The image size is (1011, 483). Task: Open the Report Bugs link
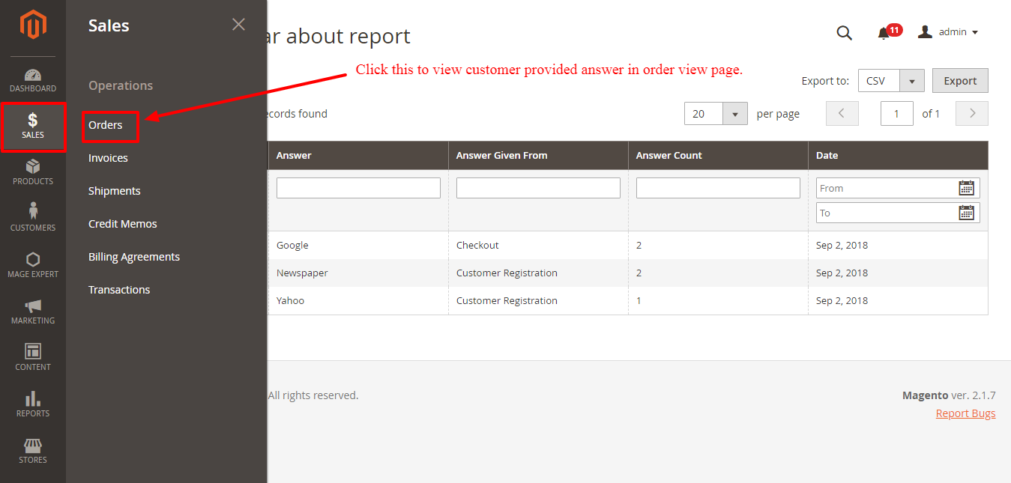tap(965, 413)
